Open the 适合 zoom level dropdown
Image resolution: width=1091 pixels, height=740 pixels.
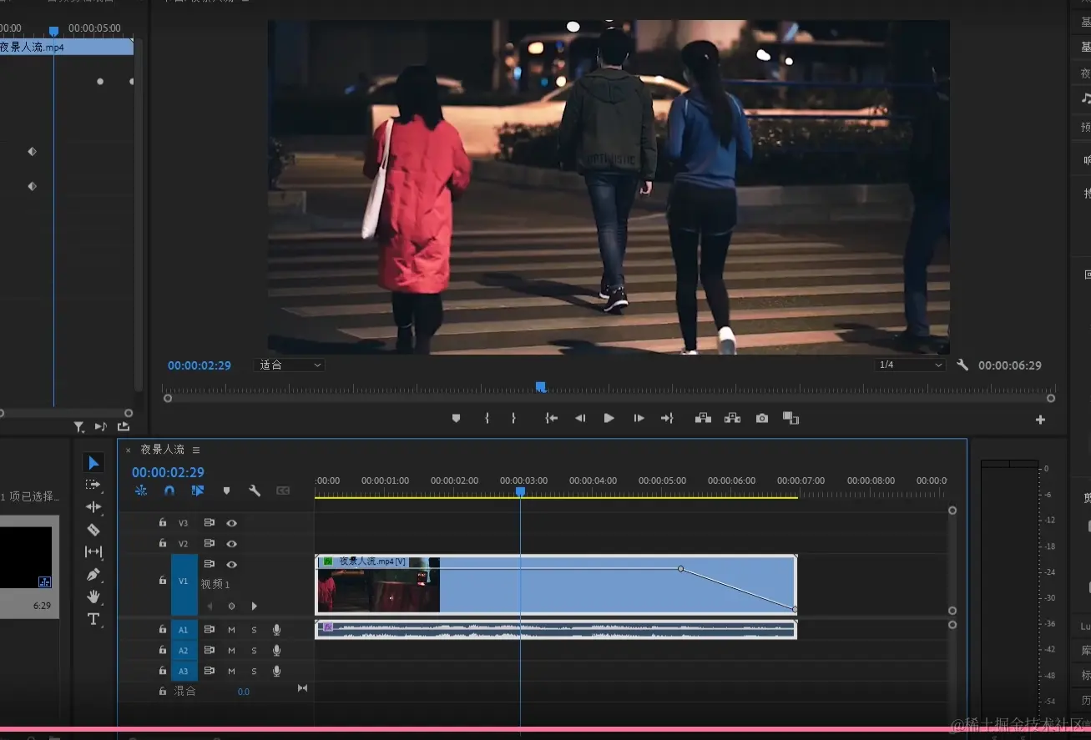coord(289,365)
